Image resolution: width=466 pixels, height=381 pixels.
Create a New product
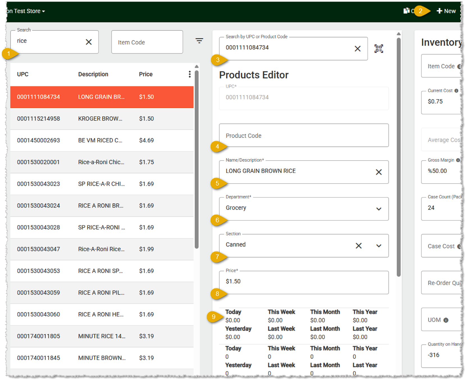pyautogui.click(x=446, y=11)
